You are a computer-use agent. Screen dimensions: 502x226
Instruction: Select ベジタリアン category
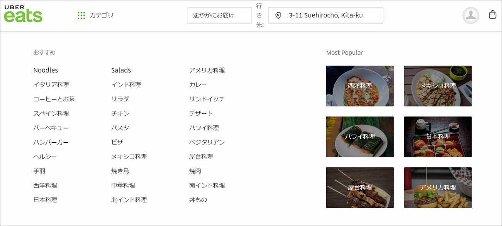[207, 142]
